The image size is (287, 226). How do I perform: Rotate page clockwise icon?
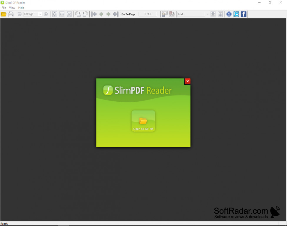(78, 14)
